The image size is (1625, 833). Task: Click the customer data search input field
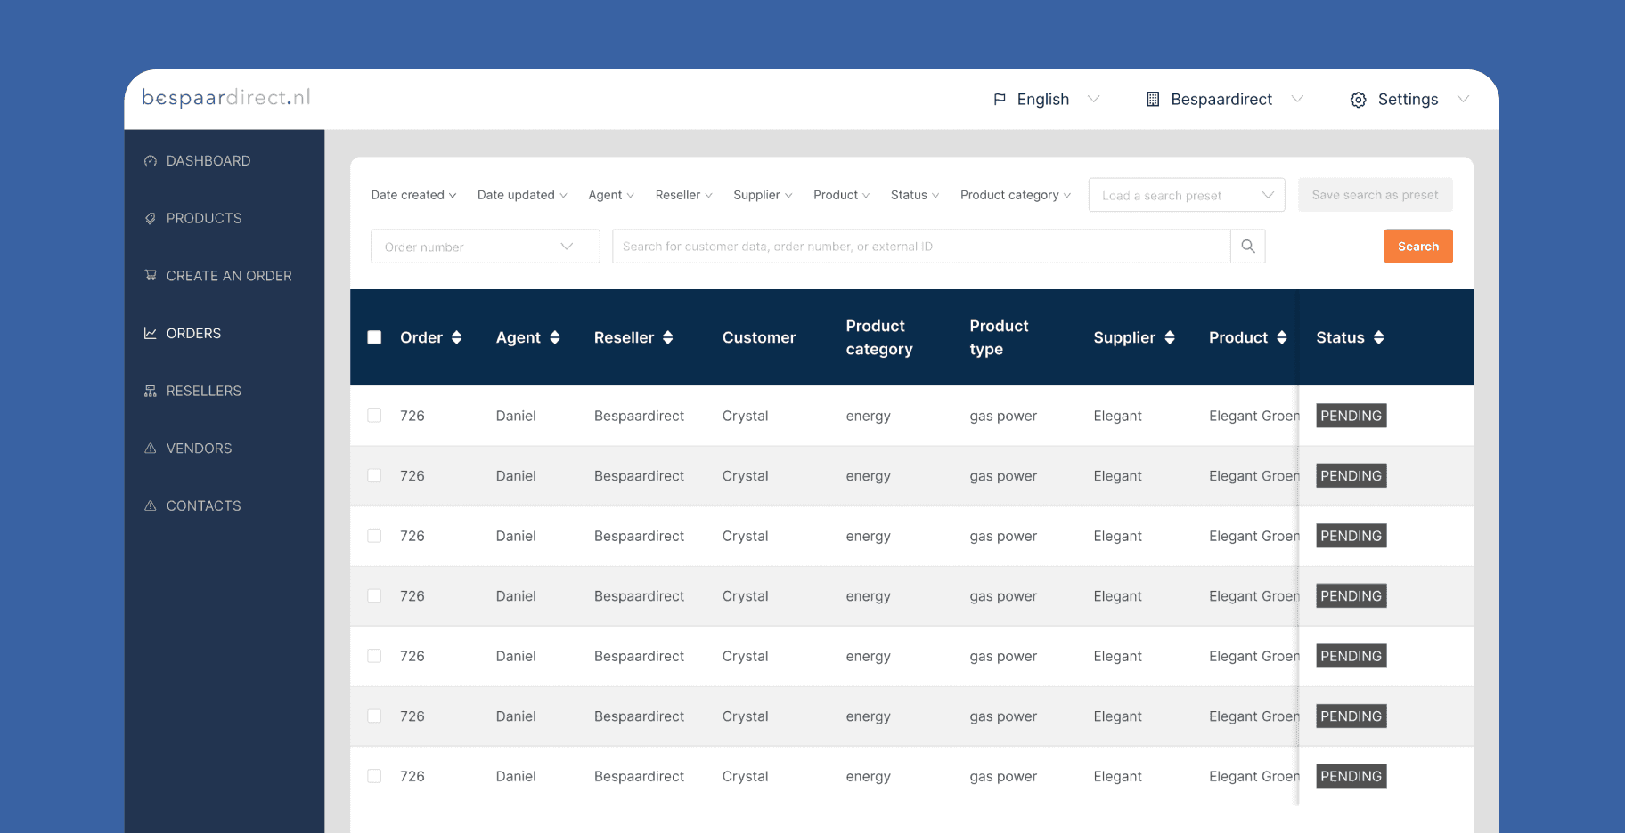coord(920,247)
